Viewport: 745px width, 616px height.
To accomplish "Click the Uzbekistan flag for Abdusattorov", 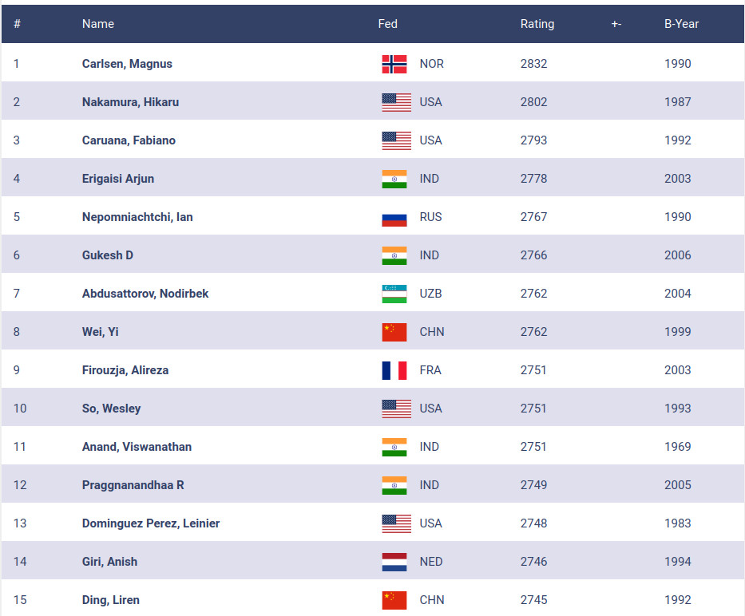I will pos(394,294).
